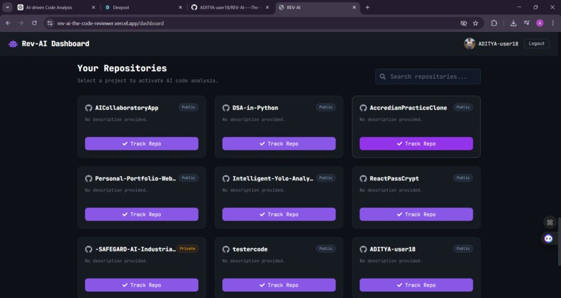Click Track Repo for ReactPassCrypt
The height and width of the screenshot is (298, 561).
pos(416,214)
